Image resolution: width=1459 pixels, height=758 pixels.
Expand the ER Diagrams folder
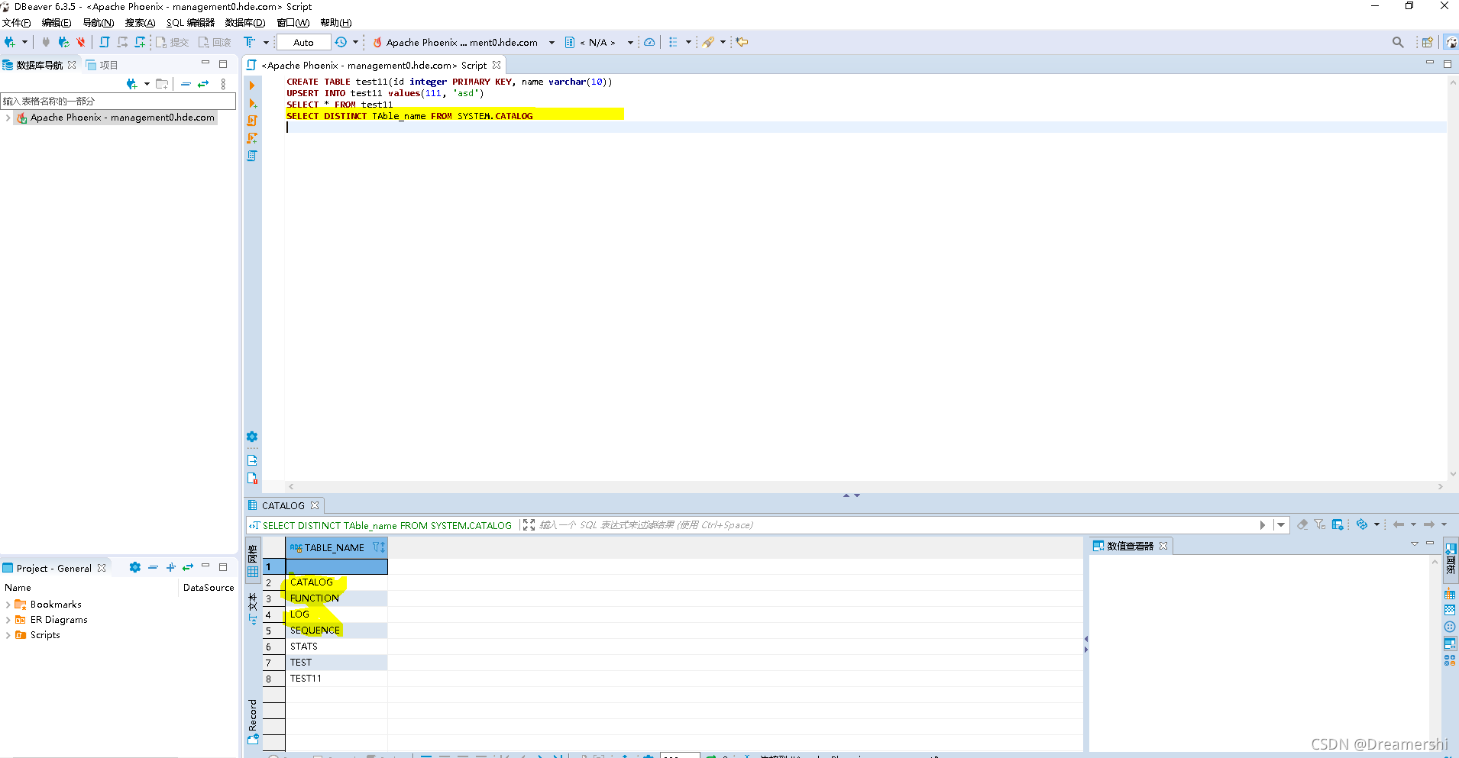pos(8,620)
